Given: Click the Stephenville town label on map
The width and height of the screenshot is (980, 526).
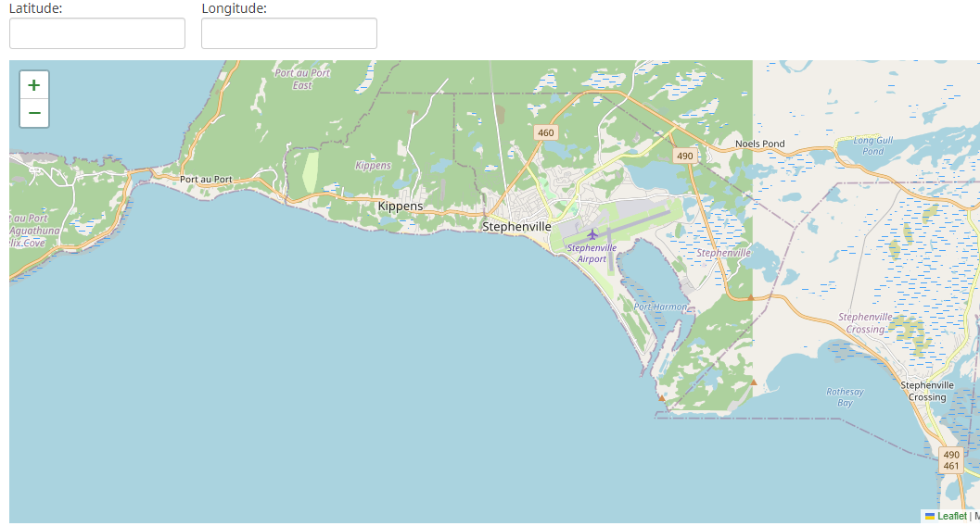Looking at the screenshot, I should (x=516, y=226).
